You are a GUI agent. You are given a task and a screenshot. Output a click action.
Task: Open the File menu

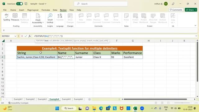click(x=5, y=10)
